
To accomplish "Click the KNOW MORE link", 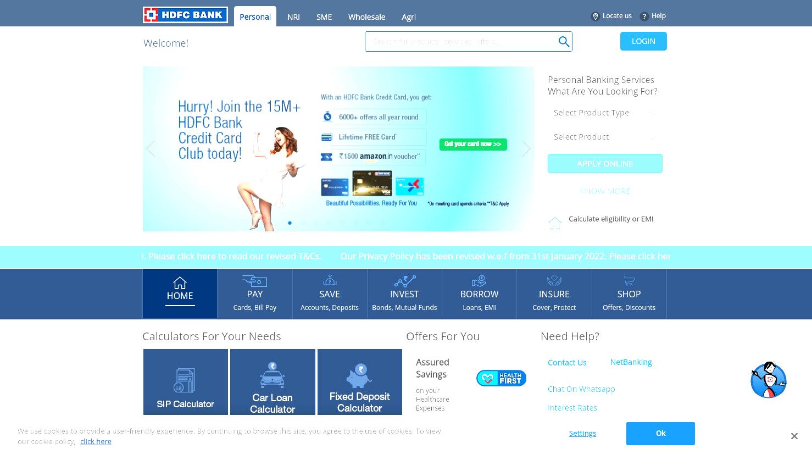I will 605,191.
